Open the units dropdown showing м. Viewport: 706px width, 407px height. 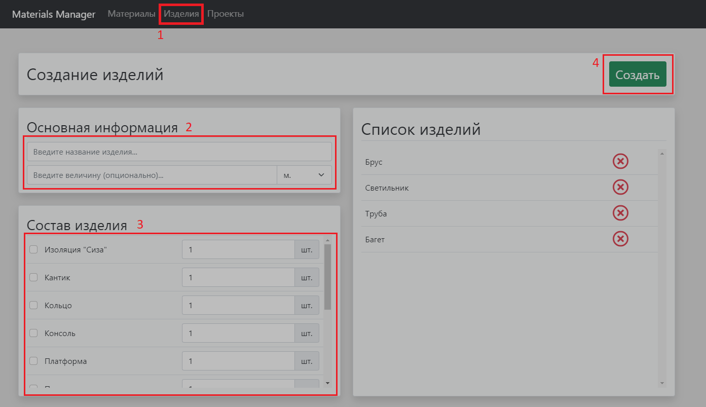coord(304,175)
